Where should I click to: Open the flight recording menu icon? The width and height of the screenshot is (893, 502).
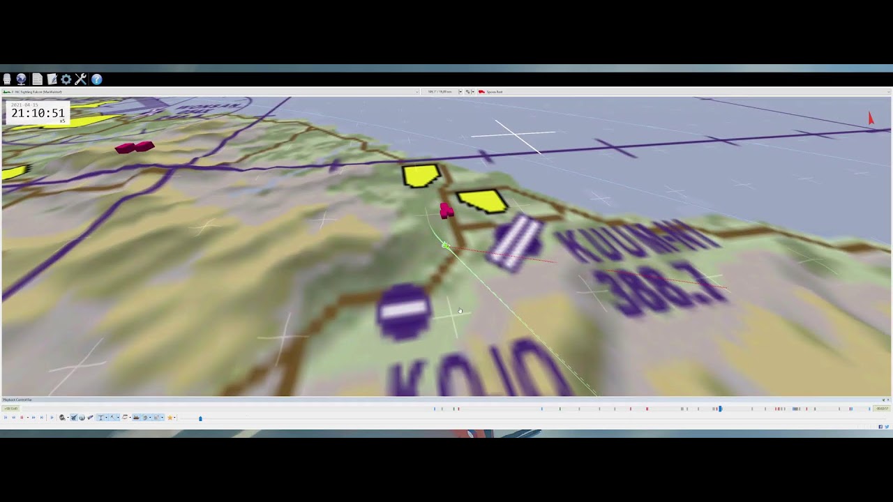coord(7,79)
